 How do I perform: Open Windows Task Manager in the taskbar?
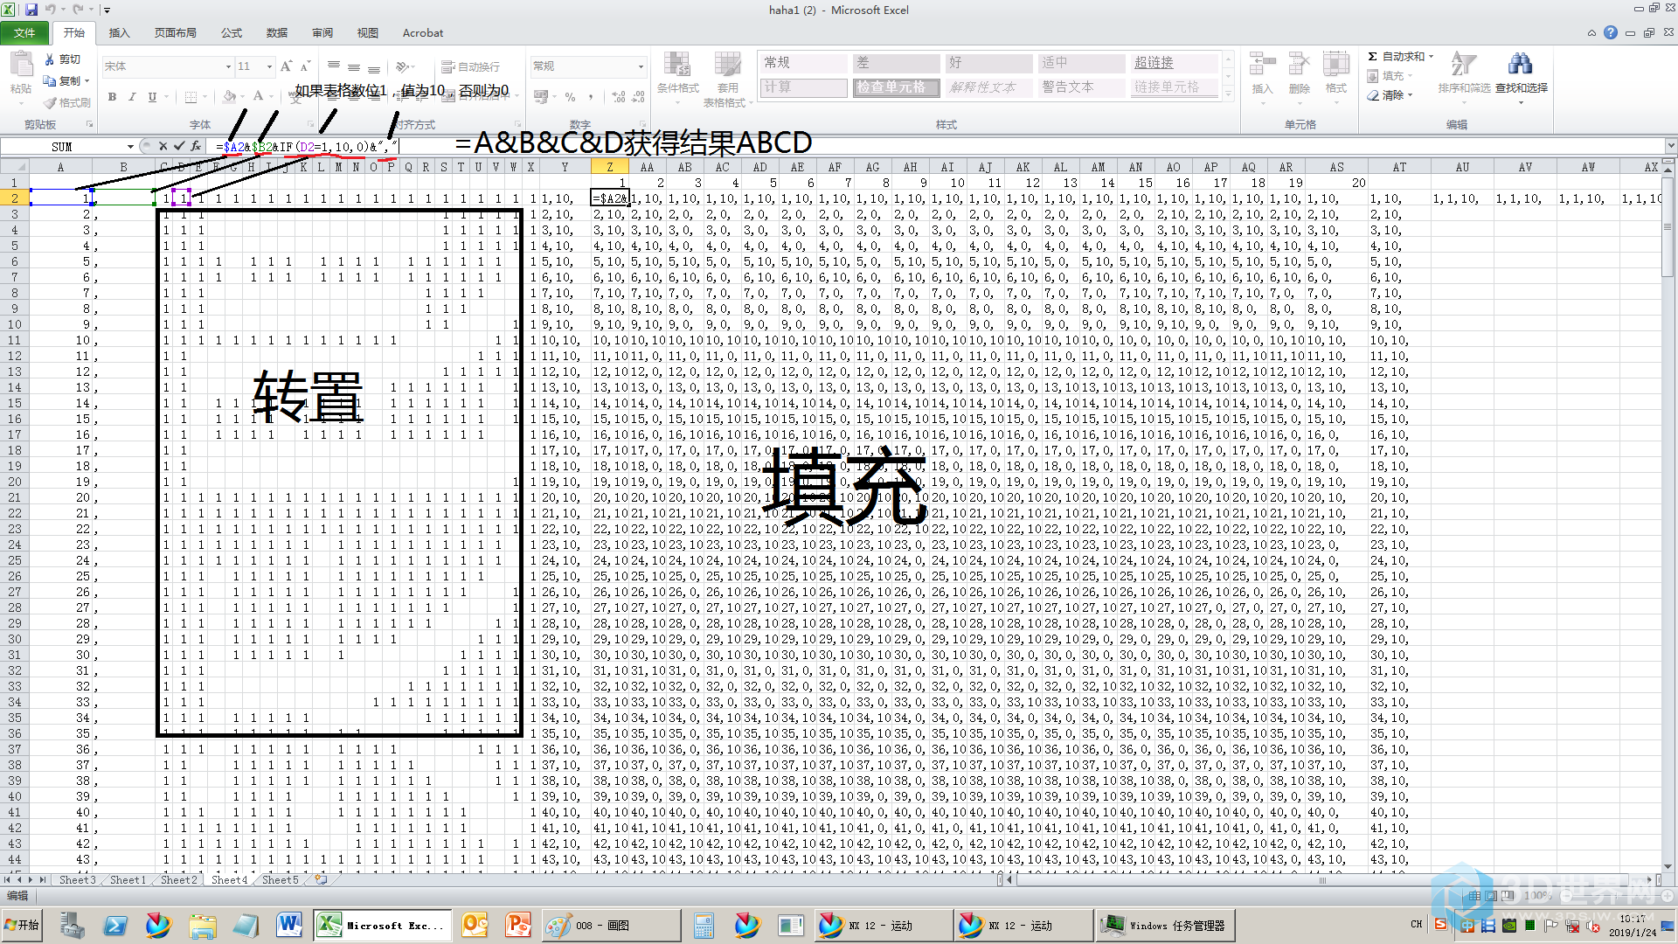click(x=1164, y=926)
